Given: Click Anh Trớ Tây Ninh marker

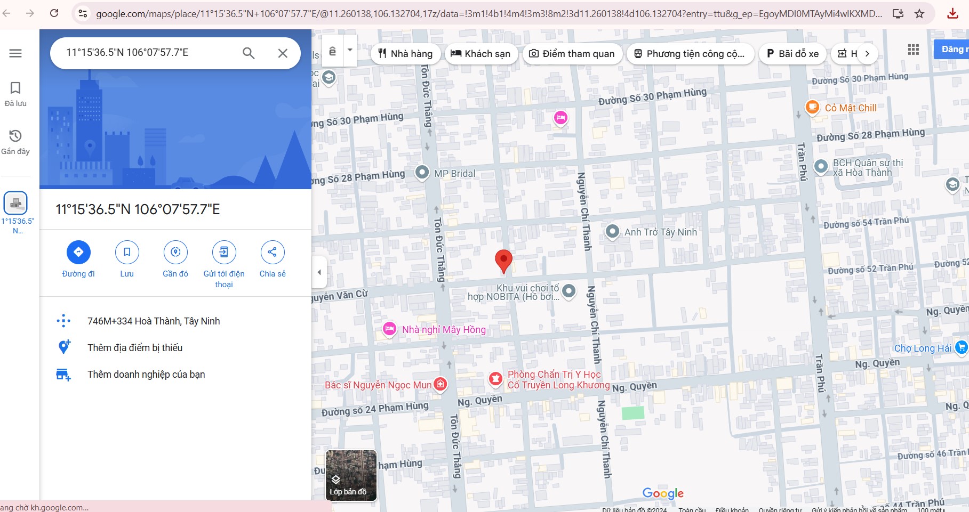Looking at the screenshot, I should (x=612, y=231).
